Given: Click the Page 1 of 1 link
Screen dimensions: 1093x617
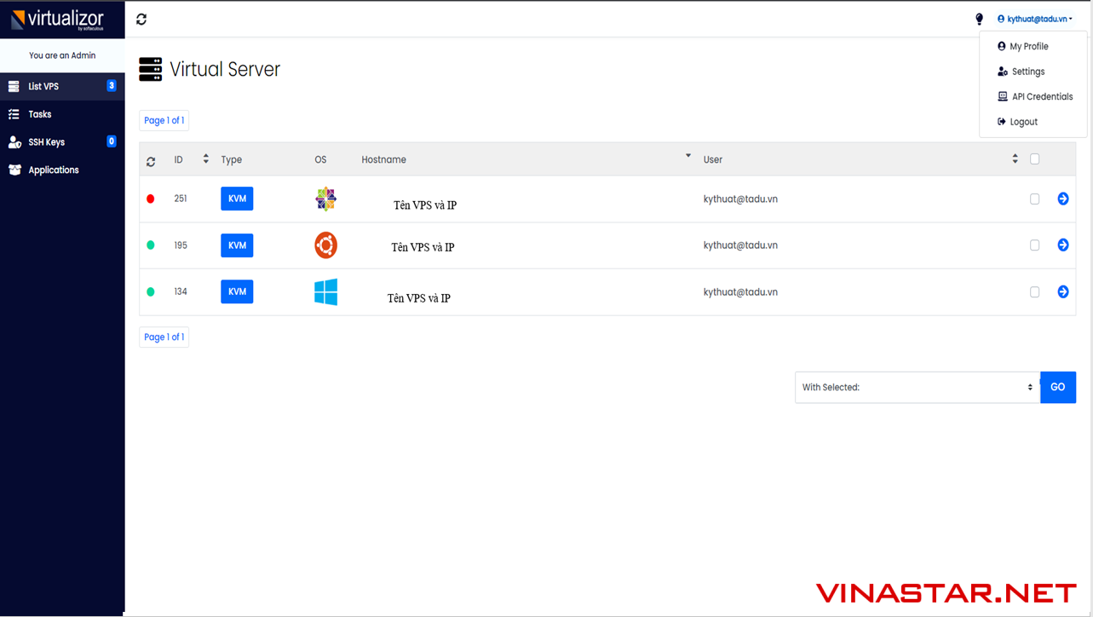Looking at the screenshot, I should 164,120.
